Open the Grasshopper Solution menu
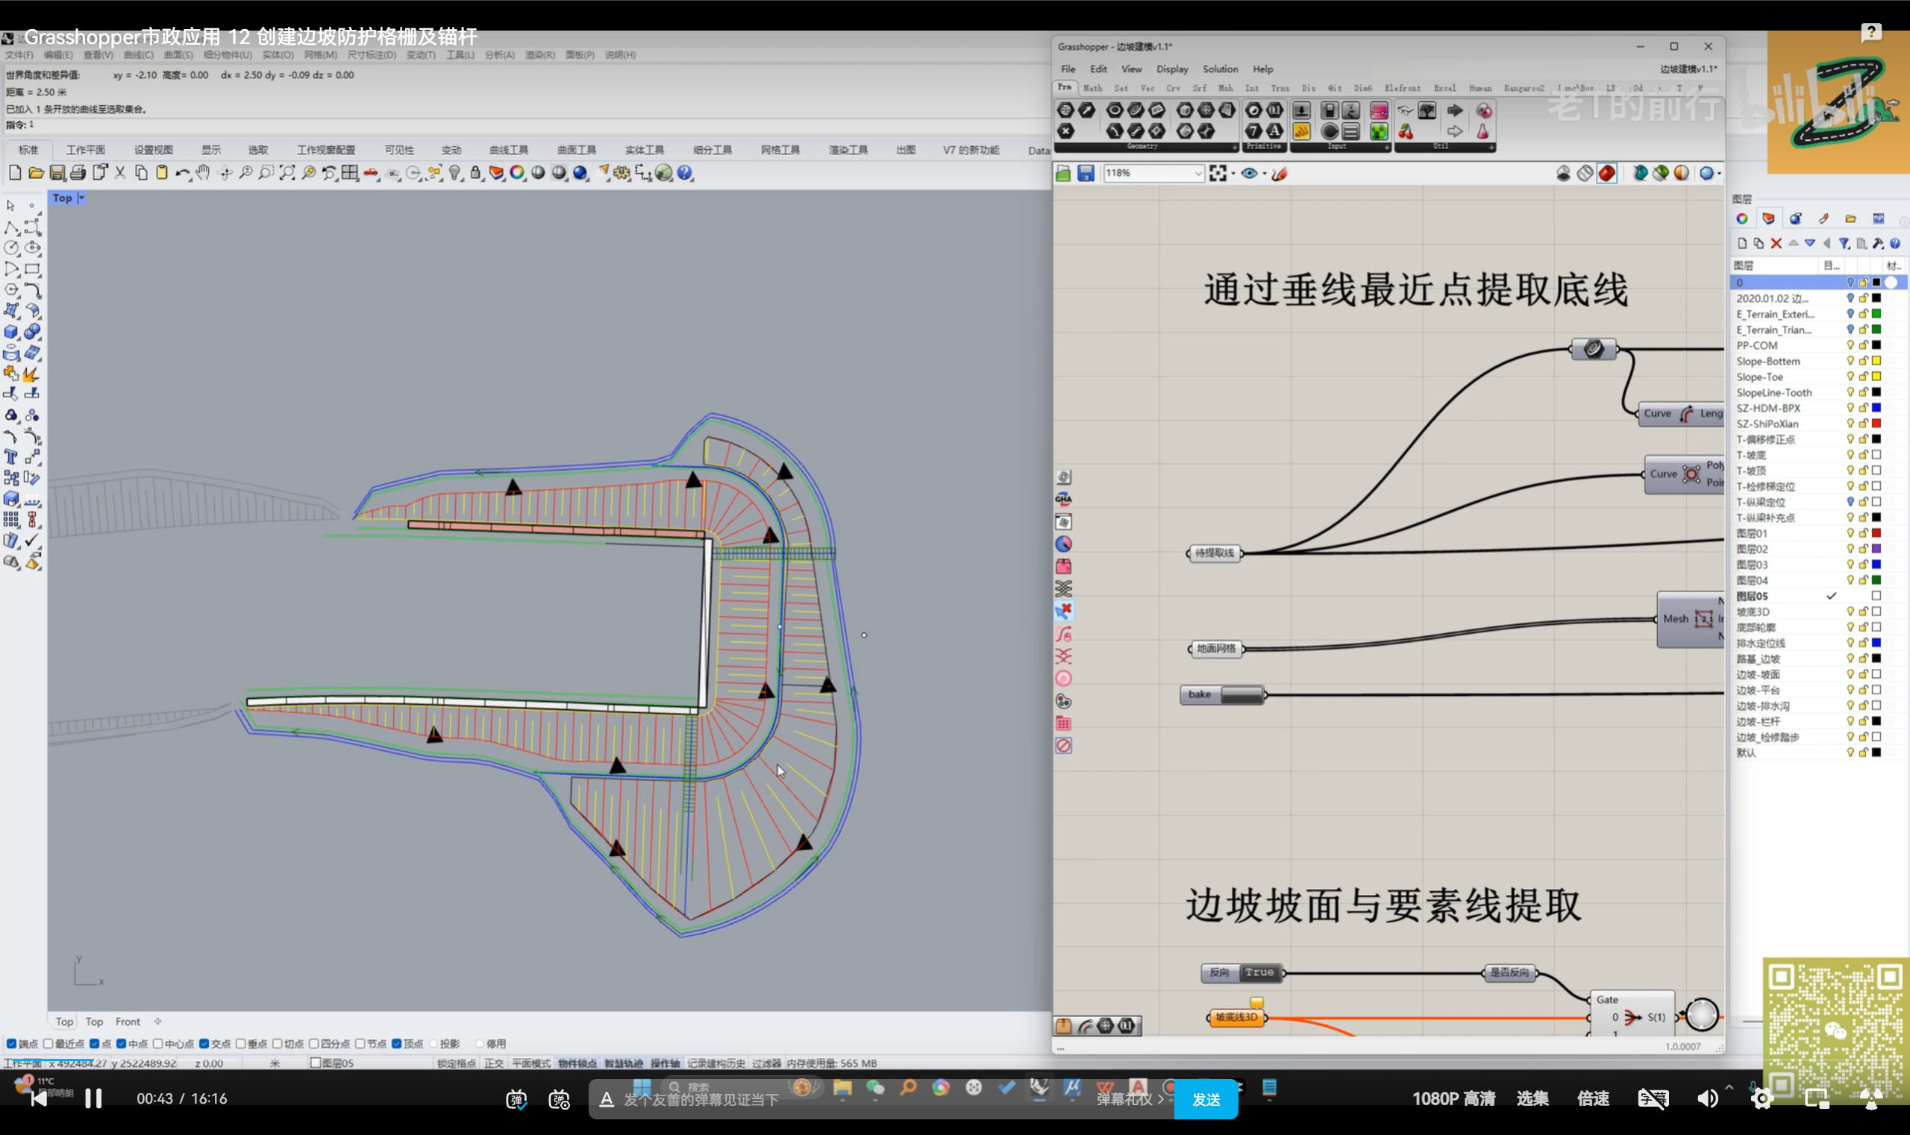 click(1219, 69)
